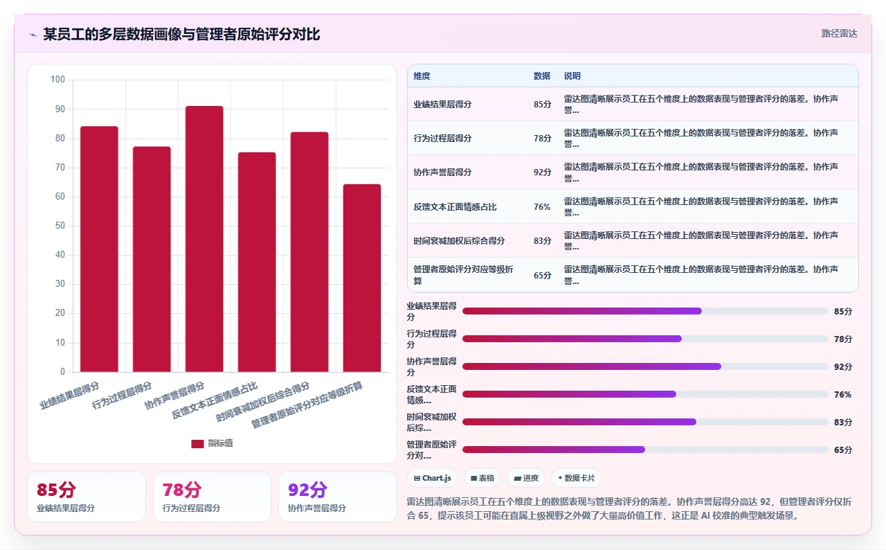This screenshot has width=886, height=550.
Task: Click the 65分 value beside the progress bar
Action: (843, 450)
